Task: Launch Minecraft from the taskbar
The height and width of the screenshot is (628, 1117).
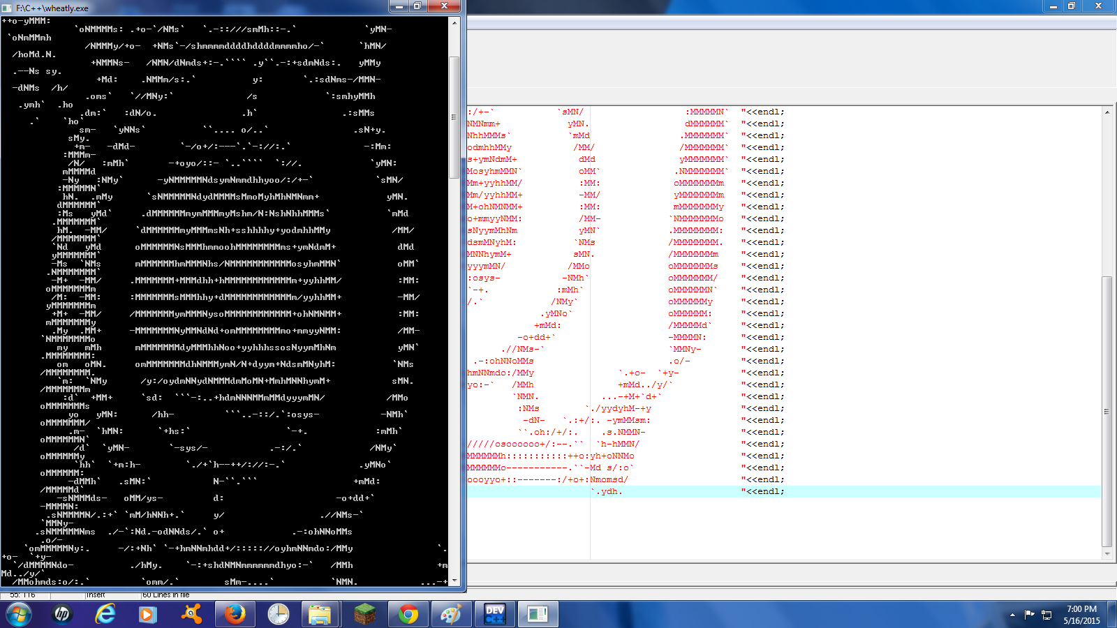Action: 364,614
